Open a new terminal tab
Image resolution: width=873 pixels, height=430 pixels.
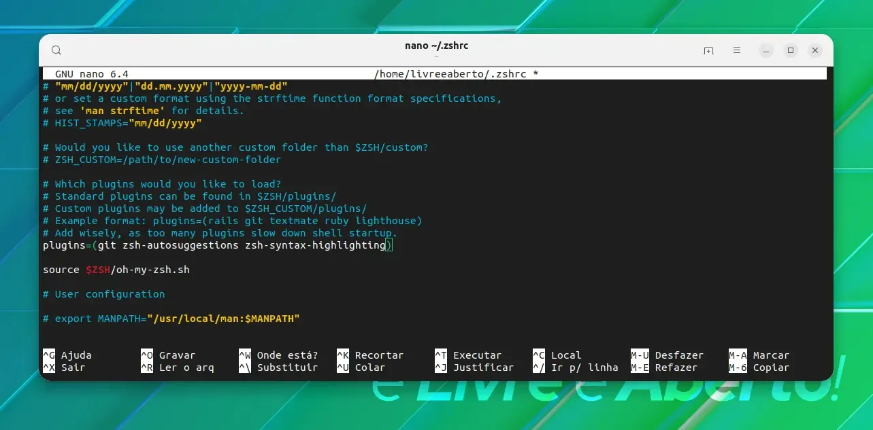709,50
